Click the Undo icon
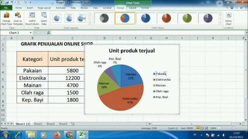 click(12, 2)
